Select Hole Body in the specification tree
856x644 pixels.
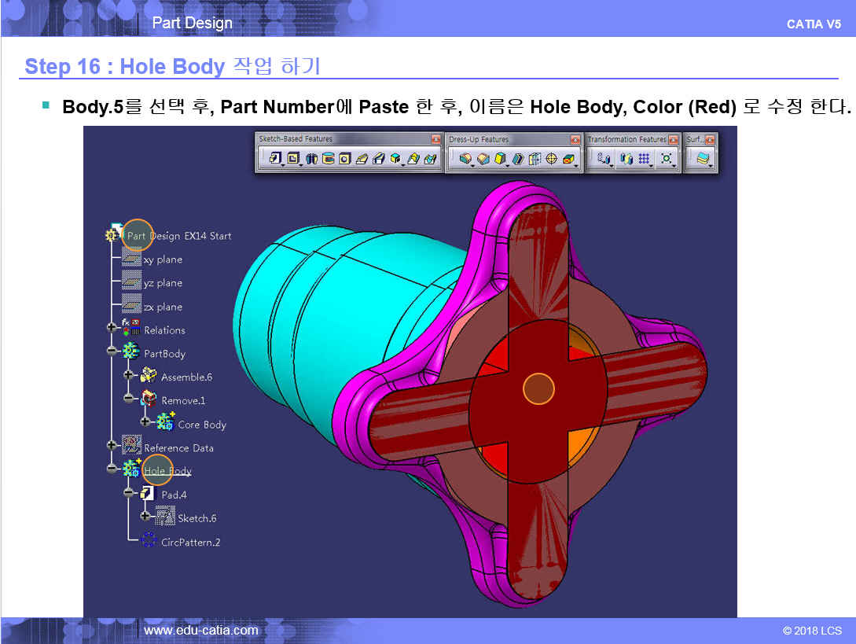coord(167,471)
